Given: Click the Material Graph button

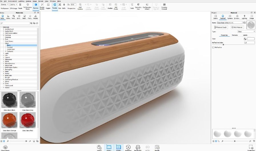Looking at the screenshot, I should tap(221, 27).
